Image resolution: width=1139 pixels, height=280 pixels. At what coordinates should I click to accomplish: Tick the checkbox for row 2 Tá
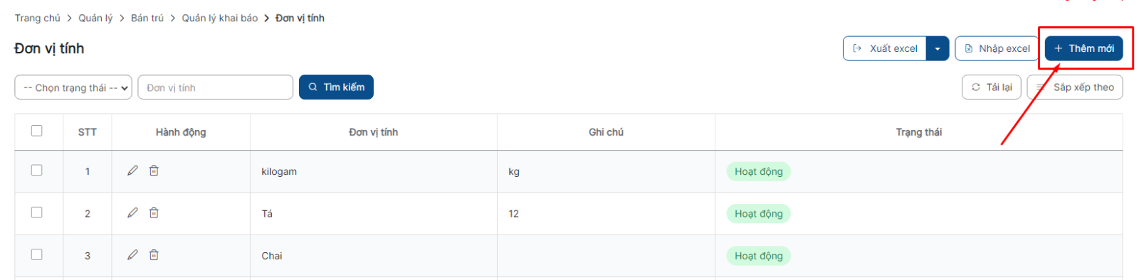37,212
